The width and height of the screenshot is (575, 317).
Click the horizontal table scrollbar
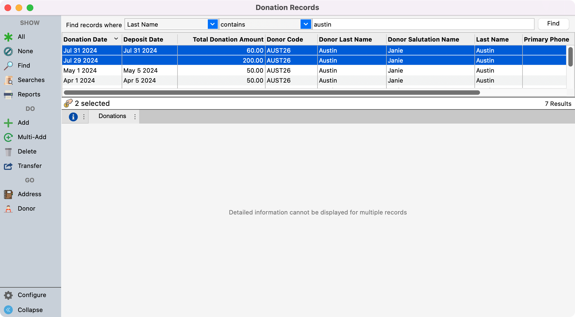(272, 93)
